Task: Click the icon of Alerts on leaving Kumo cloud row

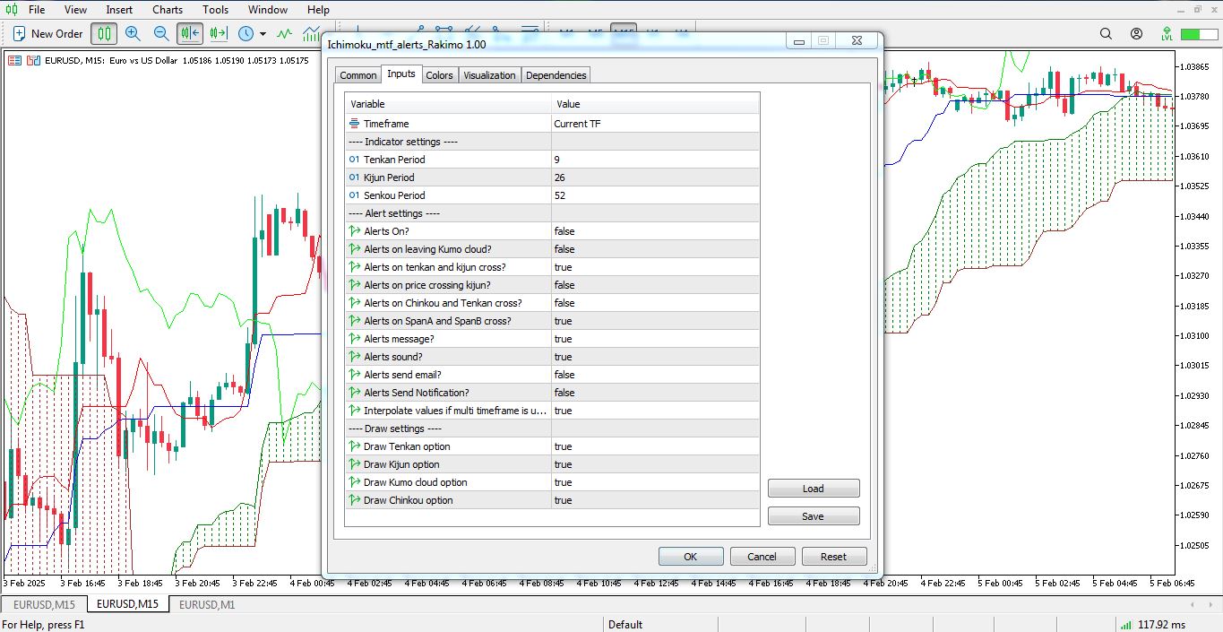Action: coord(354,249)
